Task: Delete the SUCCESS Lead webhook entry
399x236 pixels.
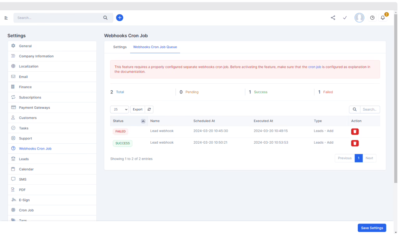Action: (x=355, y=143)
